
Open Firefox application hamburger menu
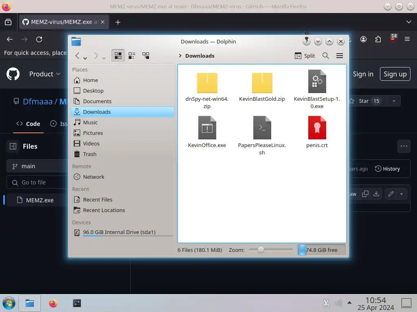[407, 39]
